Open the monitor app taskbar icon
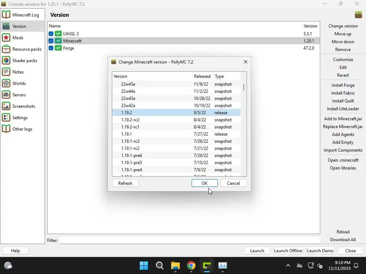The width and height of the screenshot is (366, 274). 223,265
